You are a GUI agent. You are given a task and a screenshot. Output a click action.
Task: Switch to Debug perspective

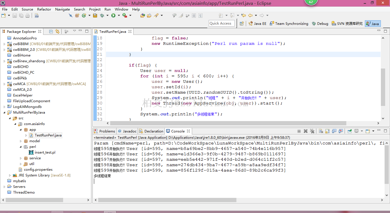tap(320, 23)
